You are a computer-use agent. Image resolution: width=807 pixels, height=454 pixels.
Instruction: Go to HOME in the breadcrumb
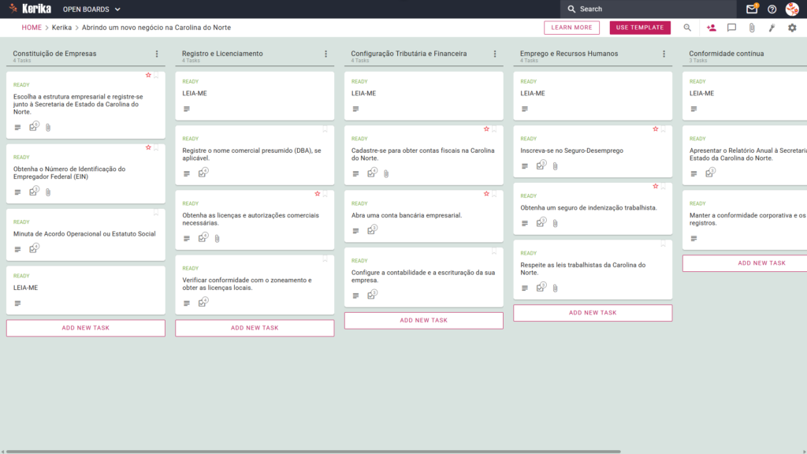32,28
